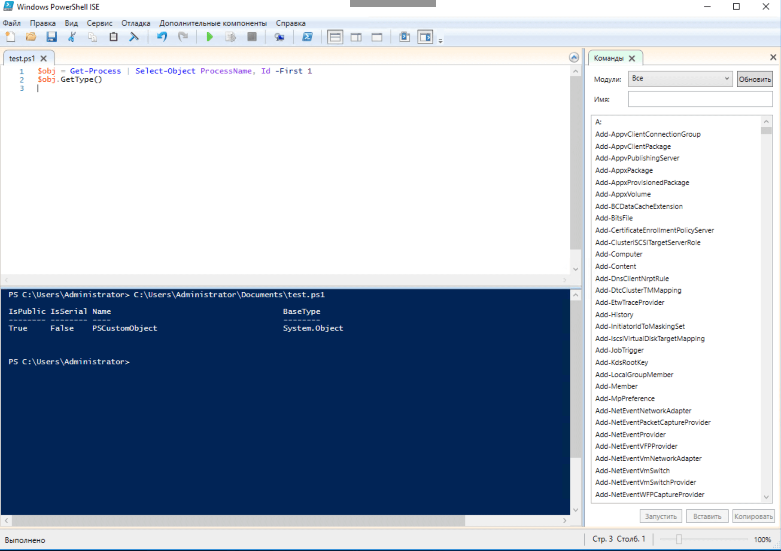
Task: Toggle Show Script Pane Right layout
Action: click(x=356, y=37)
